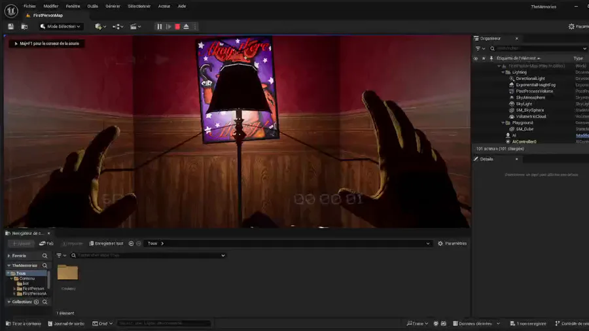Eject from the player controller

tap(187, 27)
